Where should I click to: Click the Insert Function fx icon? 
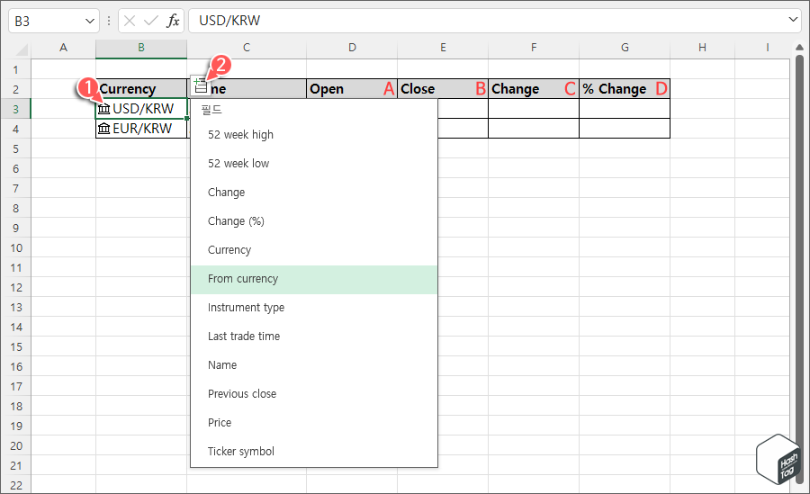(x=173, y=21)
